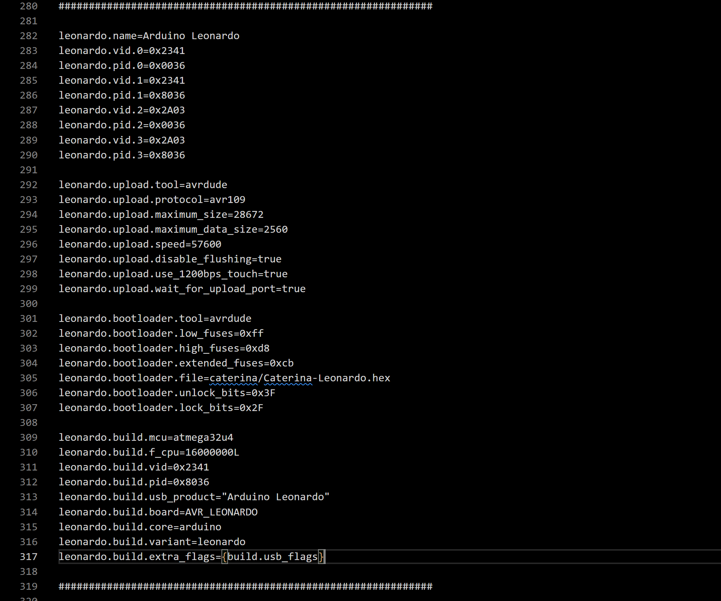The height and width of the screenshot is (601, 721).
Task: Click 'leonardo.upload.protocol=avr109' line
Action: 152,200
